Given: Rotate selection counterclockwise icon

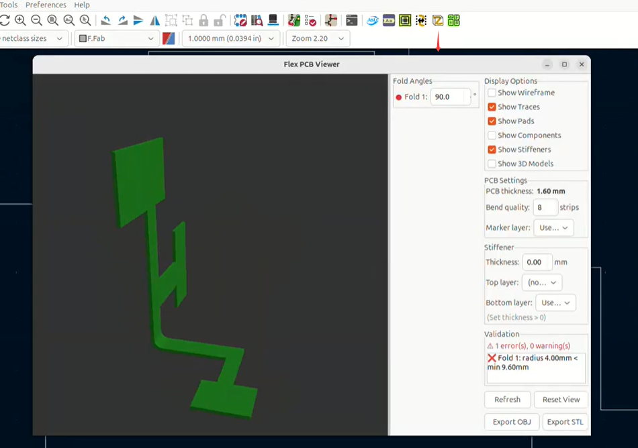Looking at the screenshot, I should (x=106, y=20).
